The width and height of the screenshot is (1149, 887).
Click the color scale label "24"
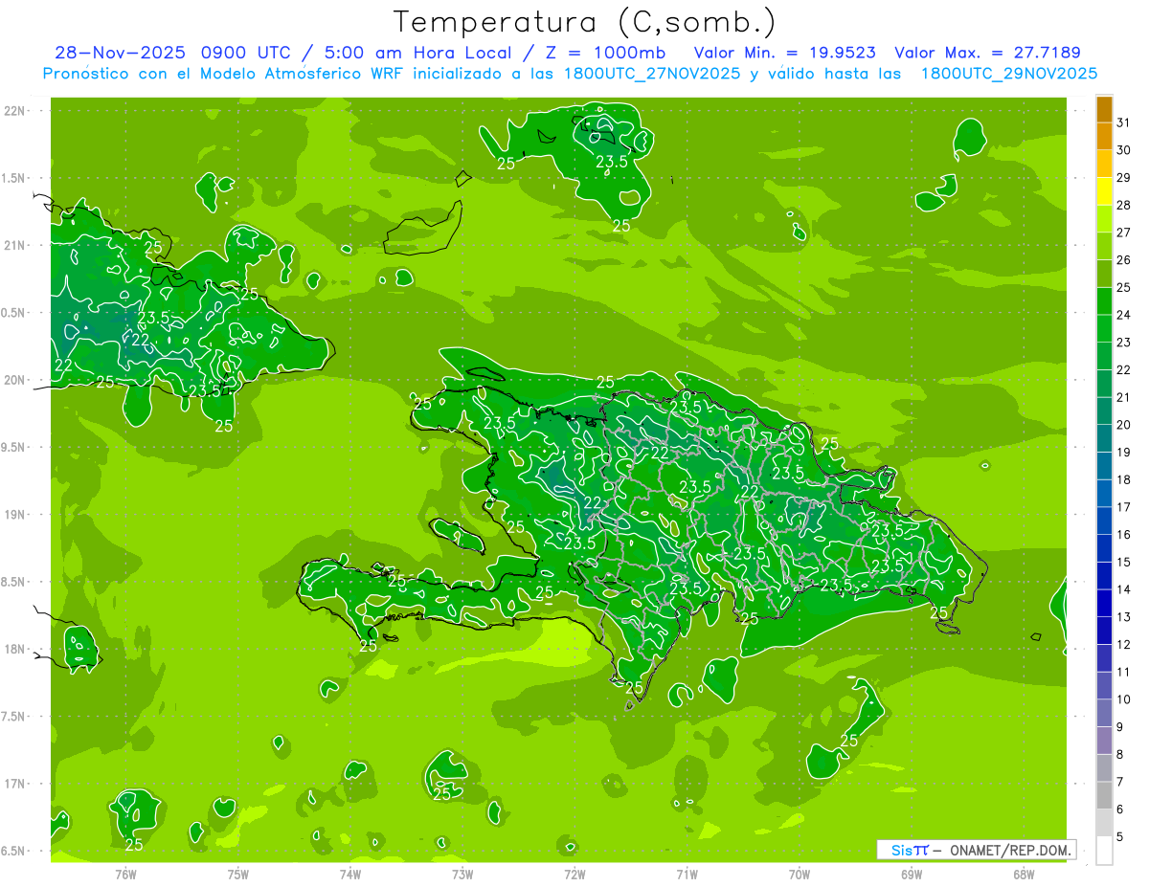click(1124, 315)
